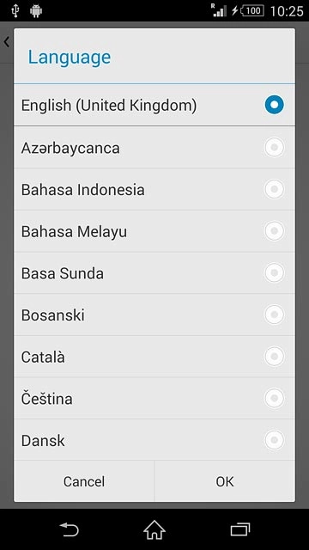Select the Bahasa Indonesia radio button

click(275, 189)
